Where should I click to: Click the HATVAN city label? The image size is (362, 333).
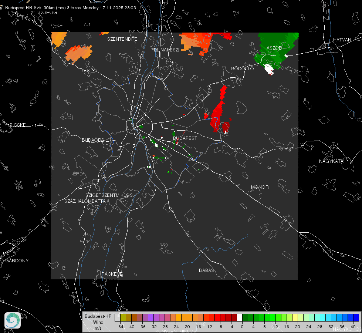coord(342,40)
